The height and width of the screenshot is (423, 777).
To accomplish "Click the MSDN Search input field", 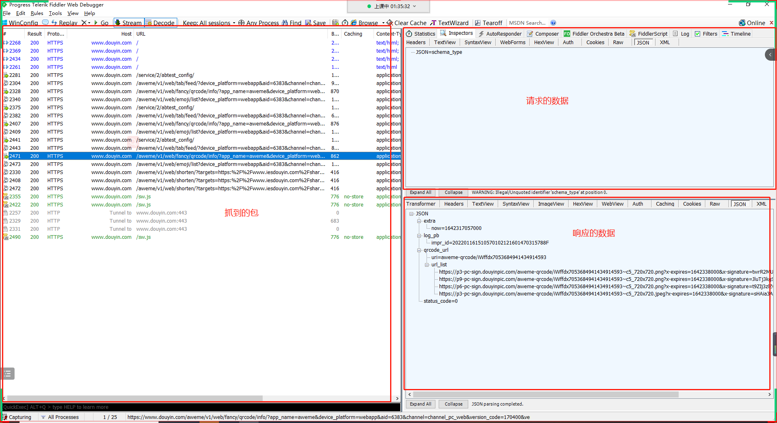I will [527, 23].
